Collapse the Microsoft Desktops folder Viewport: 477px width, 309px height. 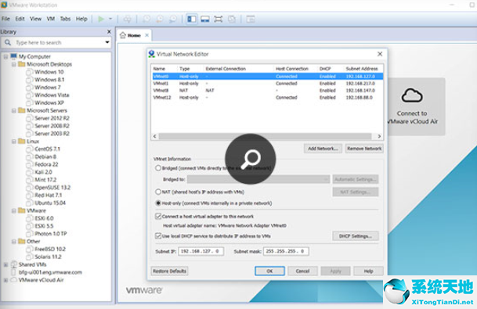(x=13, y=64)
